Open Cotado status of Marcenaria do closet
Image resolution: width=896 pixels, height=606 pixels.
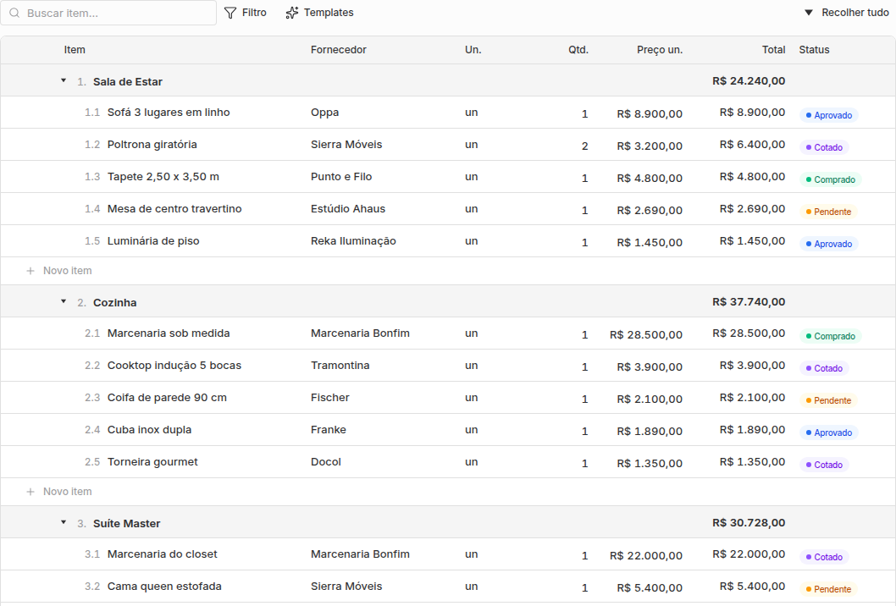[x=824, y=557]
